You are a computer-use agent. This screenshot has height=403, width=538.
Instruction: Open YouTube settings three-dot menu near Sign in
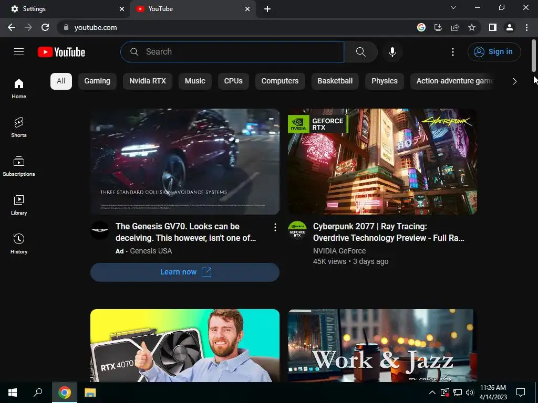click(x=452, y=52)
